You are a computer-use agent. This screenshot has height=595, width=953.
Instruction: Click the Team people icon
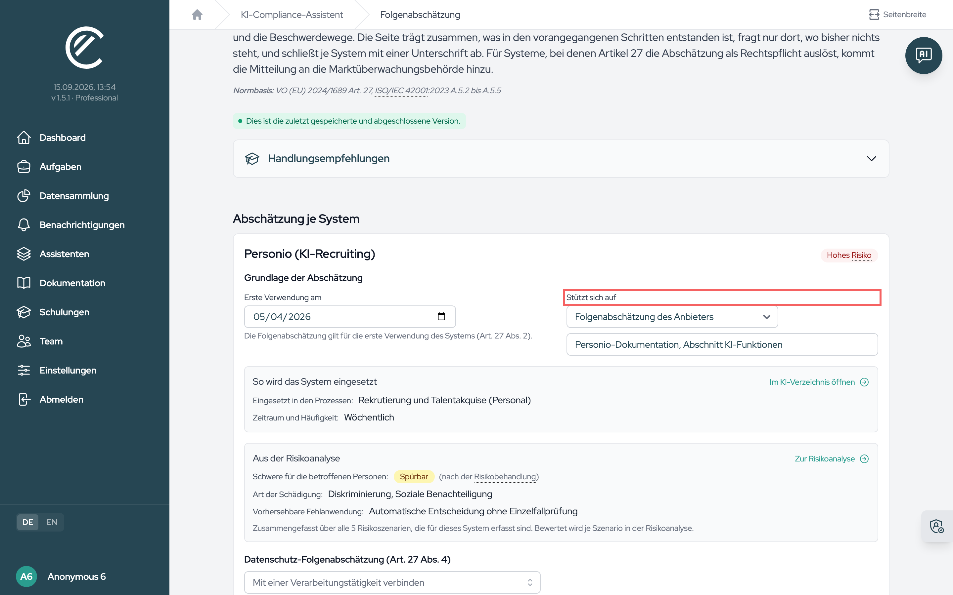tap(23, 341)
